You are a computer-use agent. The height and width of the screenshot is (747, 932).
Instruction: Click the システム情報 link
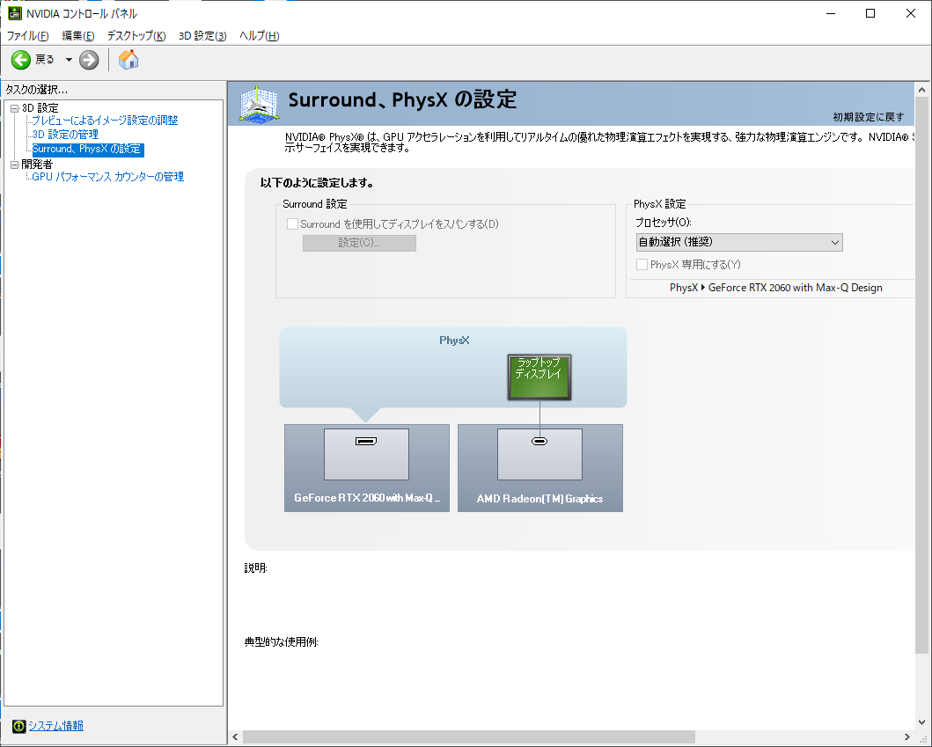click(x=55, y=726)
